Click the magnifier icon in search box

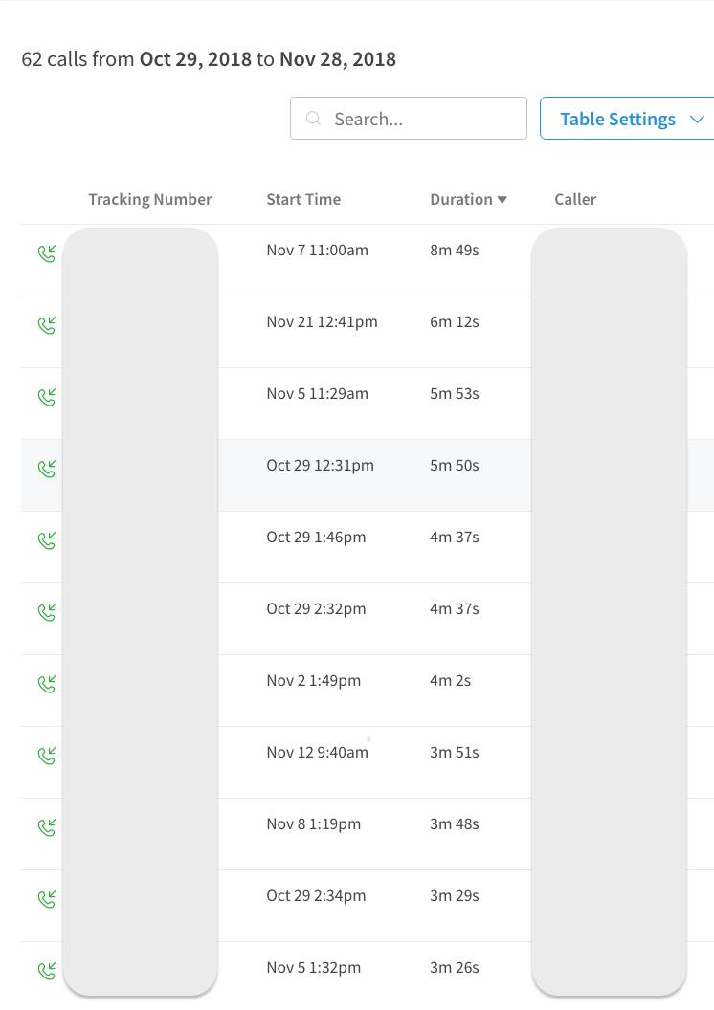[x=313, y=119]
